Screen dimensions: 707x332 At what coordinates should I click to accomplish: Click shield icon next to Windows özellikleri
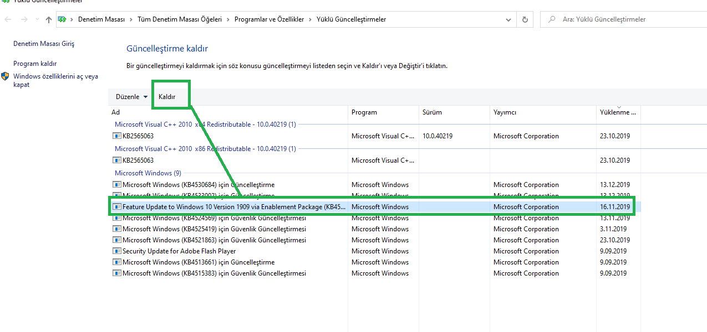(x=5, y=76)
